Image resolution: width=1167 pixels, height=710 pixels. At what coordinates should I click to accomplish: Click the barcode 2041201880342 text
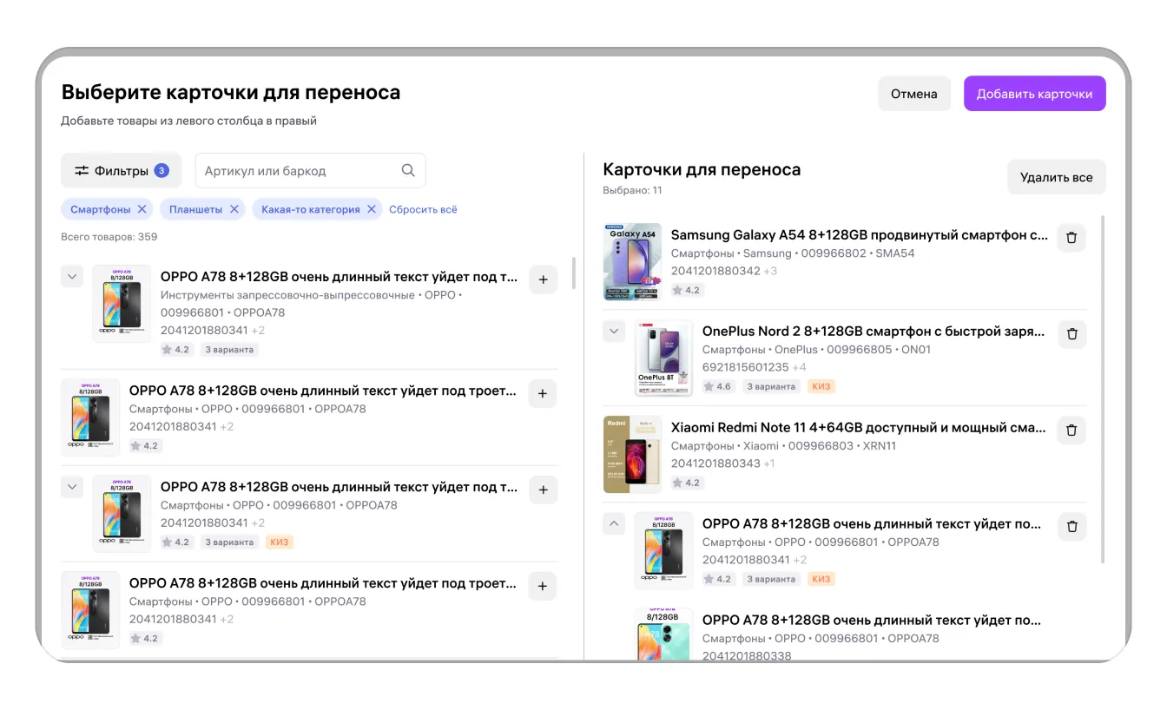(x=715, y=271)
